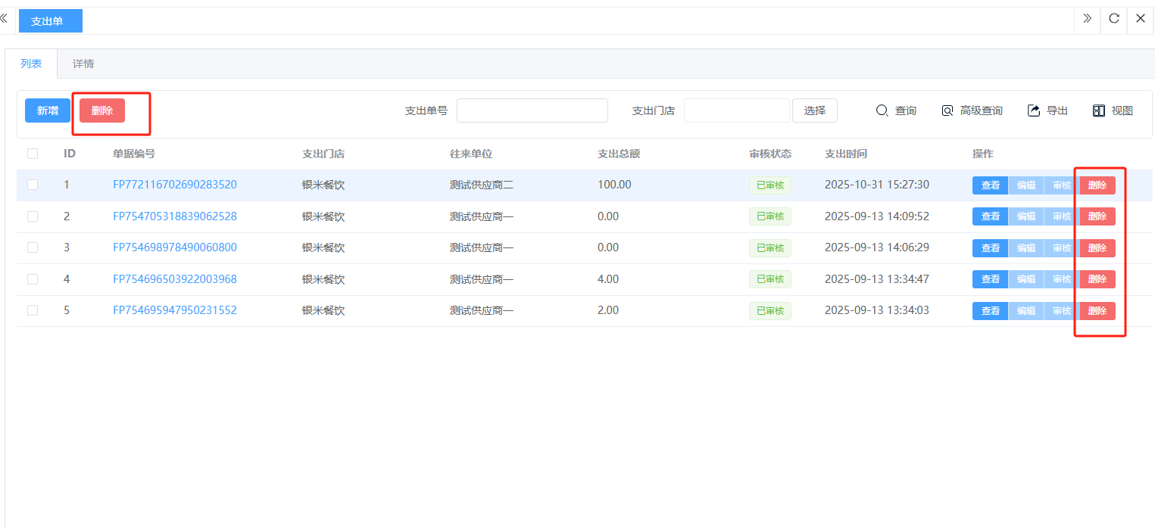Screen dimensions: 1155x529
Task: Check the checkbox for row ID 1
Action: click(33, 185)
